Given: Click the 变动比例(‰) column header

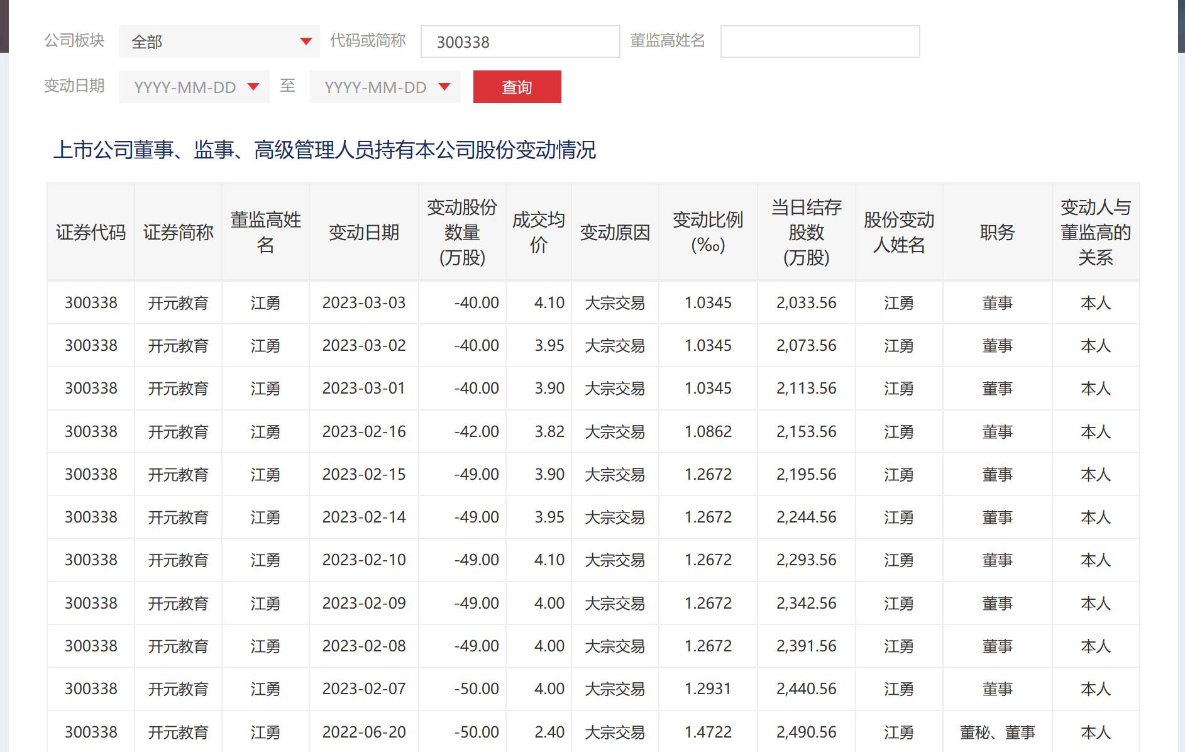Looking at the screenshot, I should 708,232.
